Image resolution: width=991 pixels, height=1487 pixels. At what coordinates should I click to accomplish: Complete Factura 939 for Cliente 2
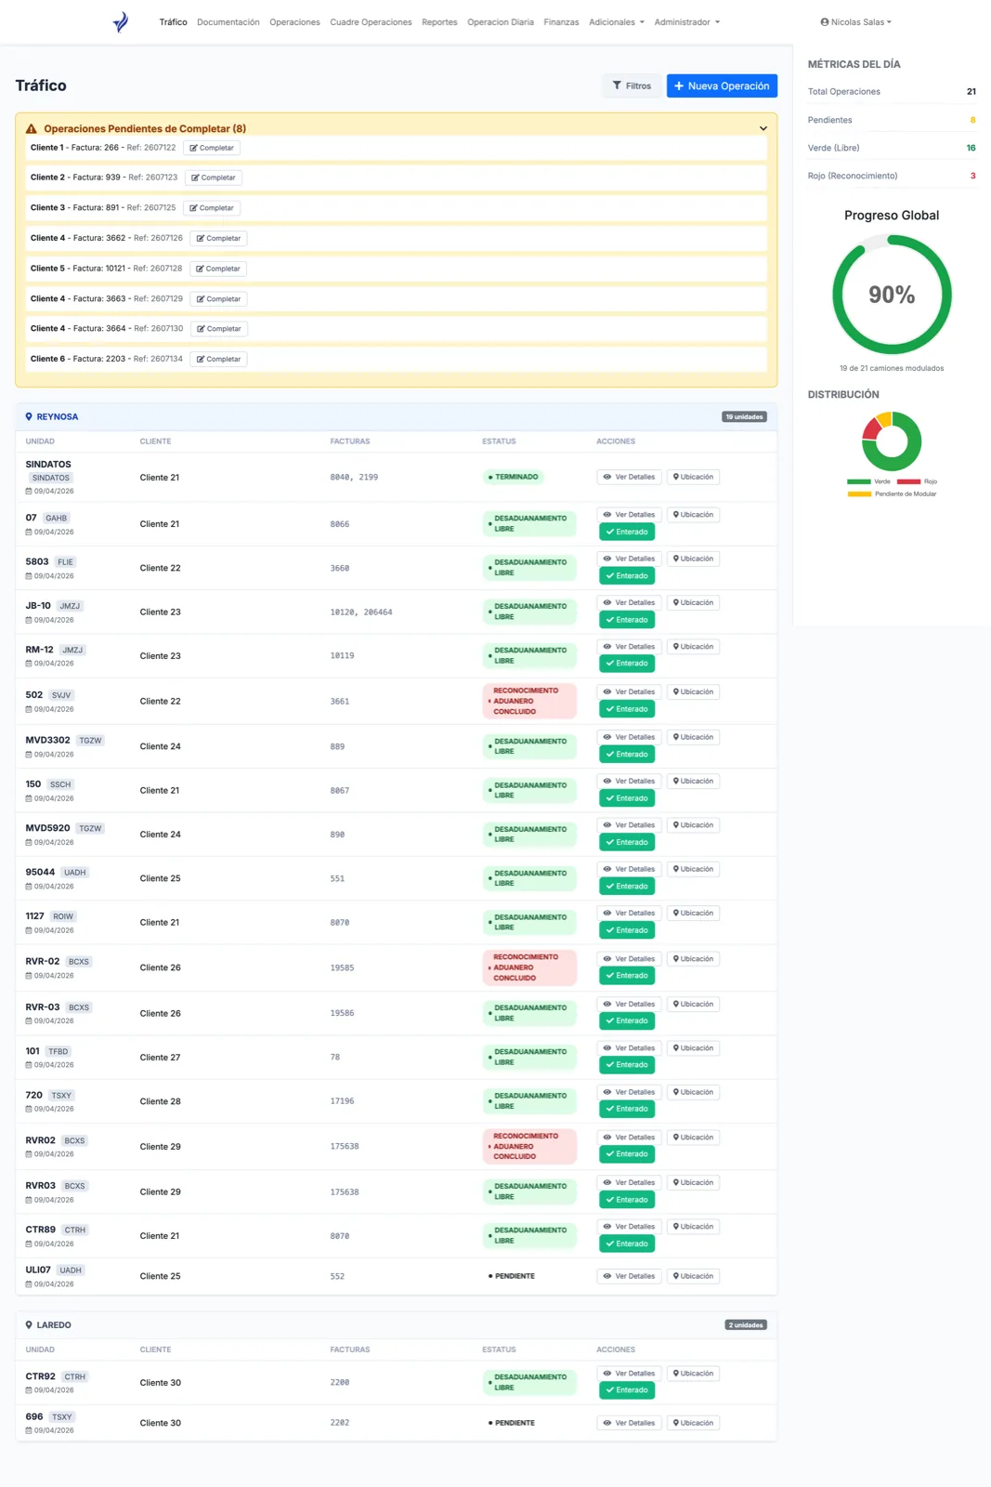(214, 178)
